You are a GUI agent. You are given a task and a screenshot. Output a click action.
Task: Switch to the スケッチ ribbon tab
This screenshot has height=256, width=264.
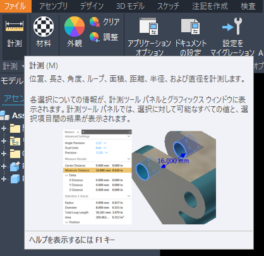[168, 6]
